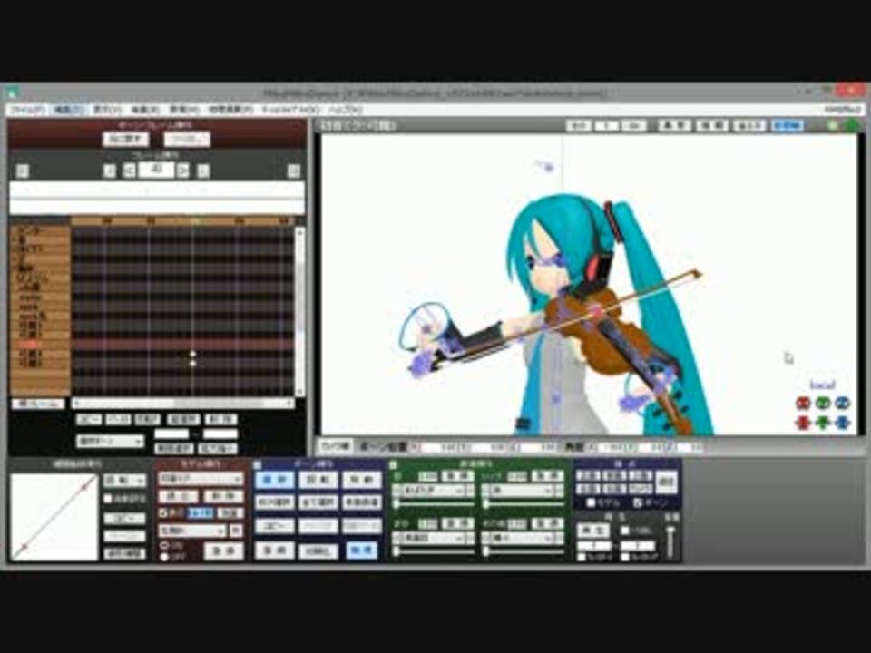
Task: Click the highlighted 選択 (select) bone mode button
Action: pyautogui.click(x=274, y=480)
